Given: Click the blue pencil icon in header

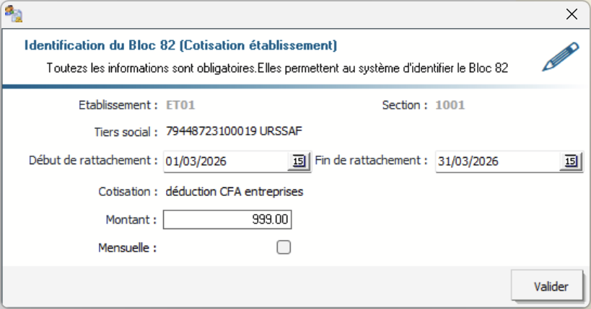Looking at the screenshot, I should click(561, 58).
